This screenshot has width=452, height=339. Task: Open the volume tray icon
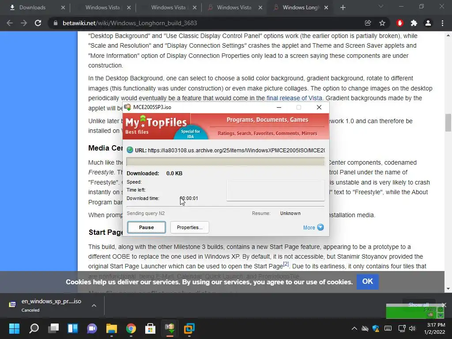point(412,328)
